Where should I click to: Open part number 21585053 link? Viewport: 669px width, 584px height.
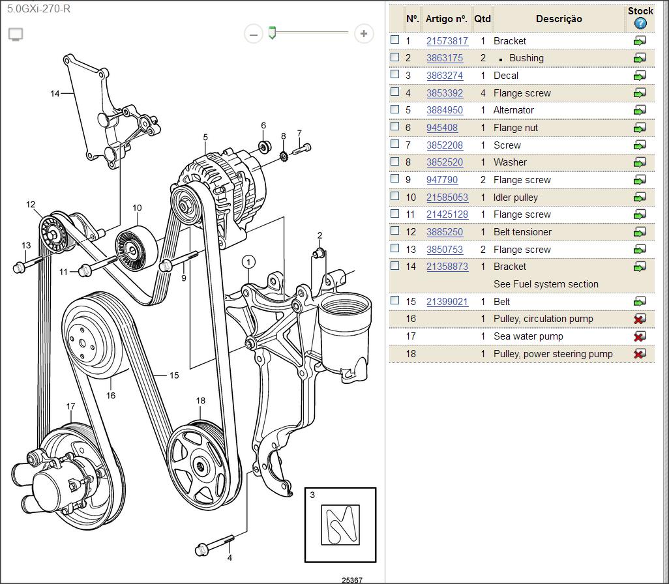447,197
